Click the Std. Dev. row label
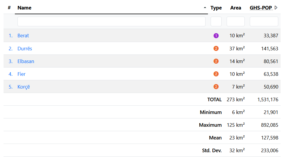 coord(212,150)
